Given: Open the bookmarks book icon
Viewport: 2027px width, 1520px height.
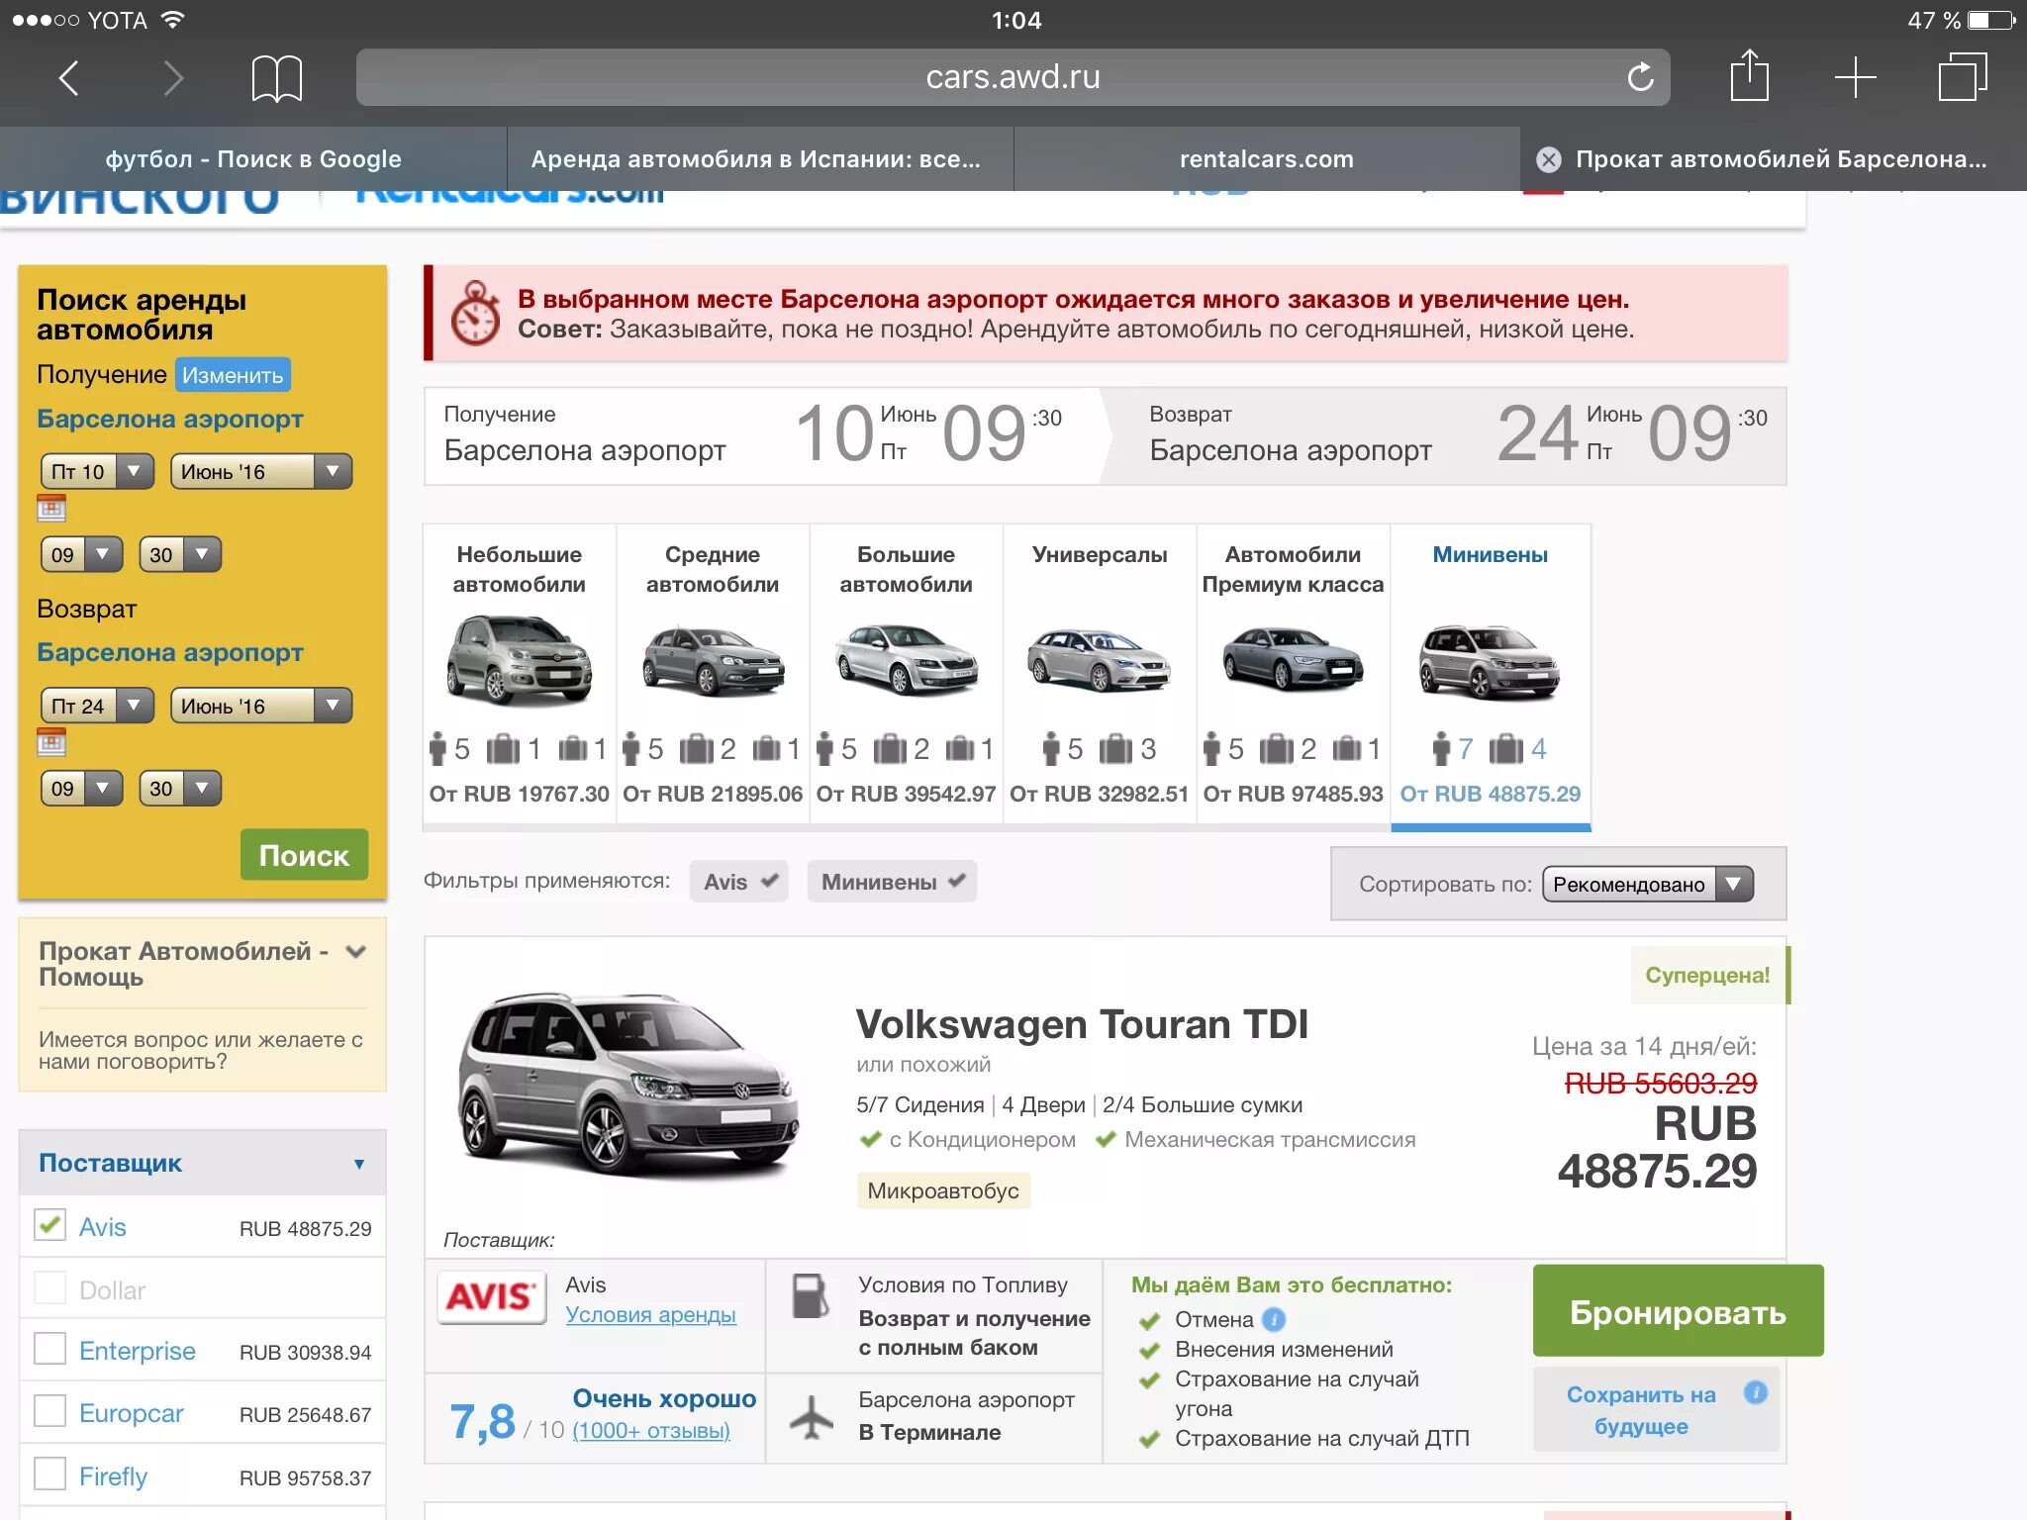Looking at the screenshot, I should pos(277,78).
